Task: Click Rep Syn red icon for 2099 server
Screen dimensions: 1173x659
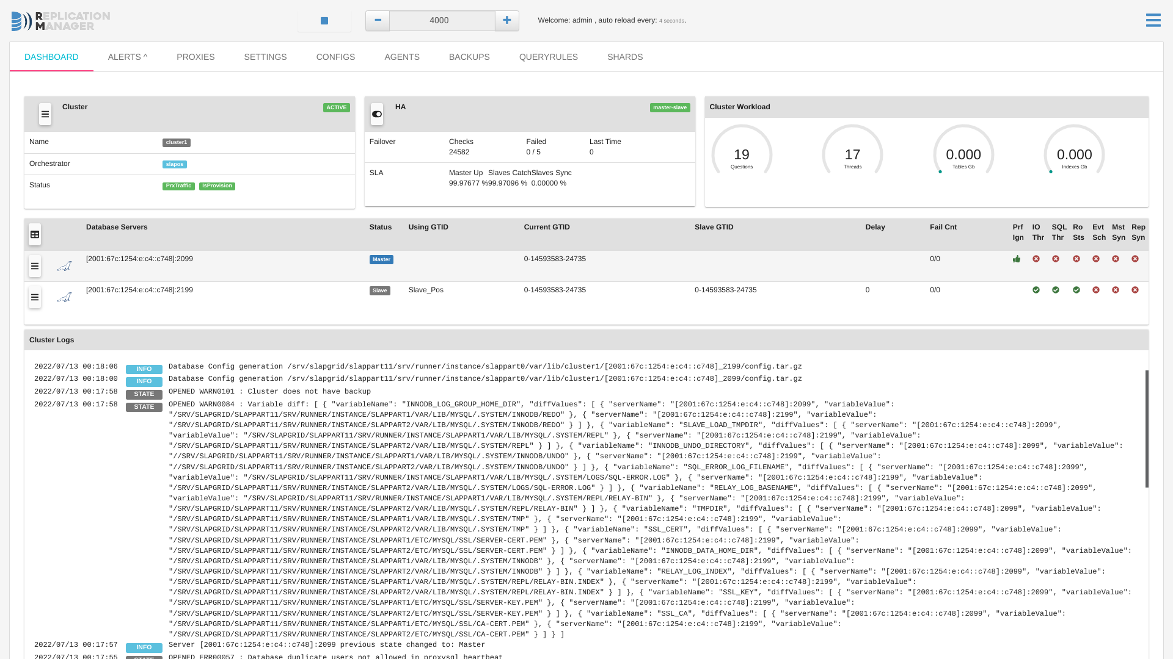Action: 1135,259
